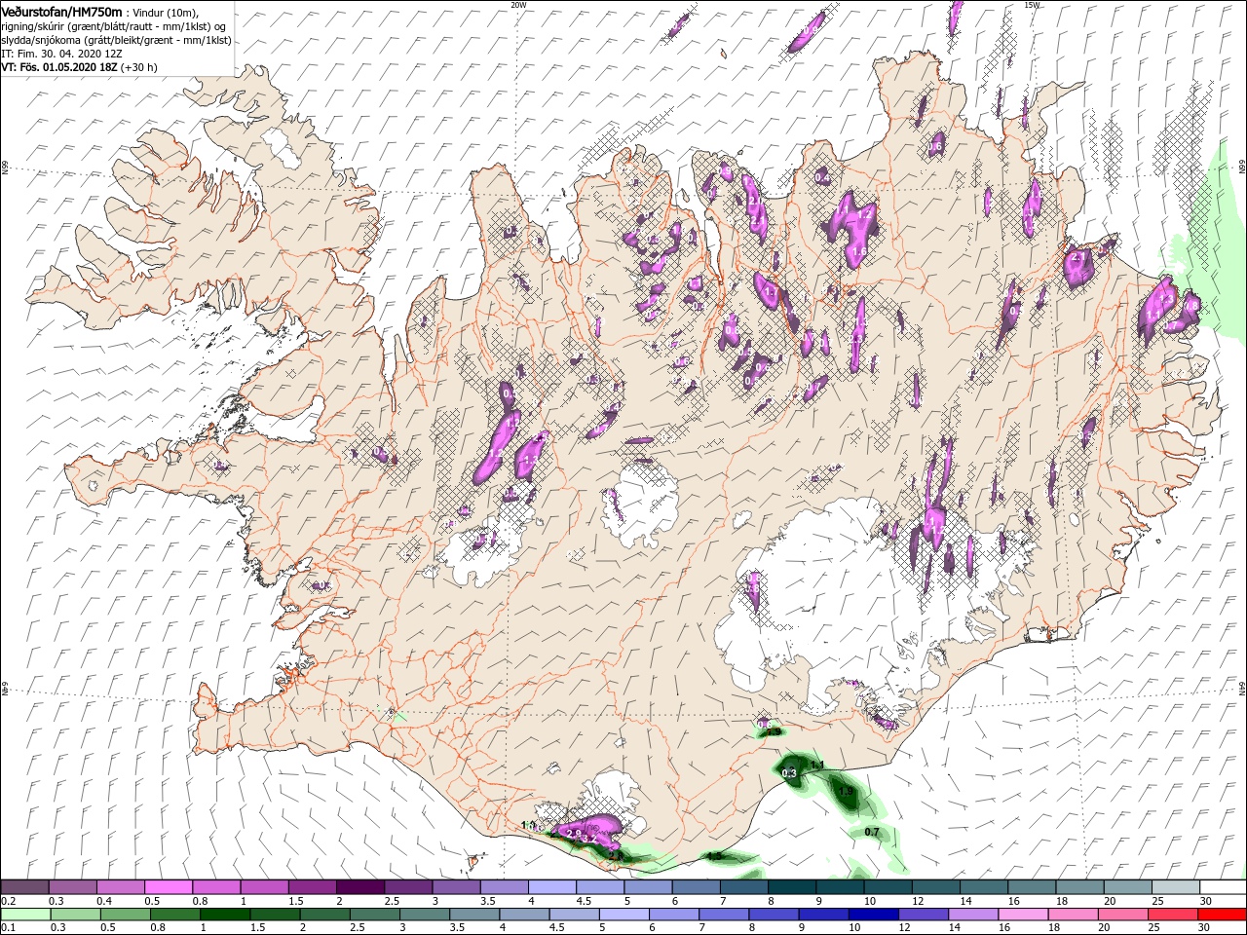The width and height of the screenshot is (1247, 935).
Task: Pick upper legend swatch between 0.2 and 0.3
Action: point(24,887)
